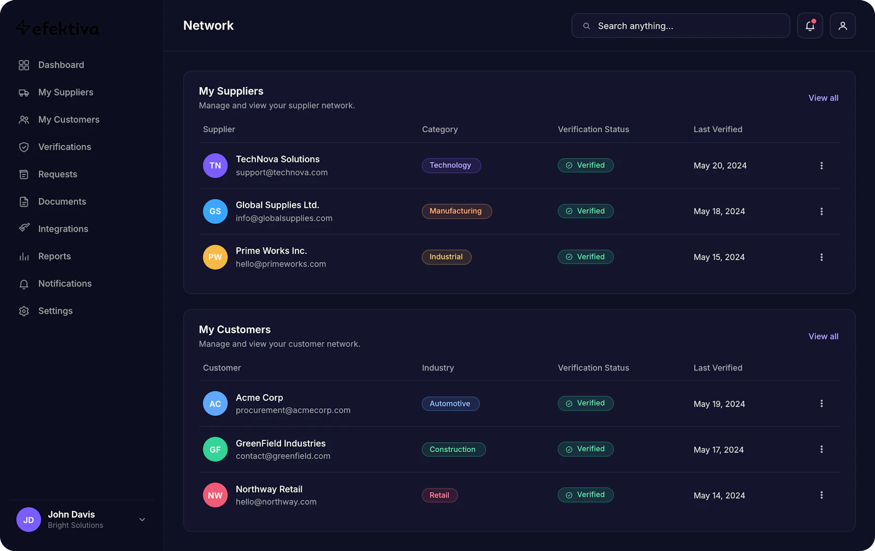The image size is (875, 551).
Task: Open the user profile icon in header
Action: (843, 26)
